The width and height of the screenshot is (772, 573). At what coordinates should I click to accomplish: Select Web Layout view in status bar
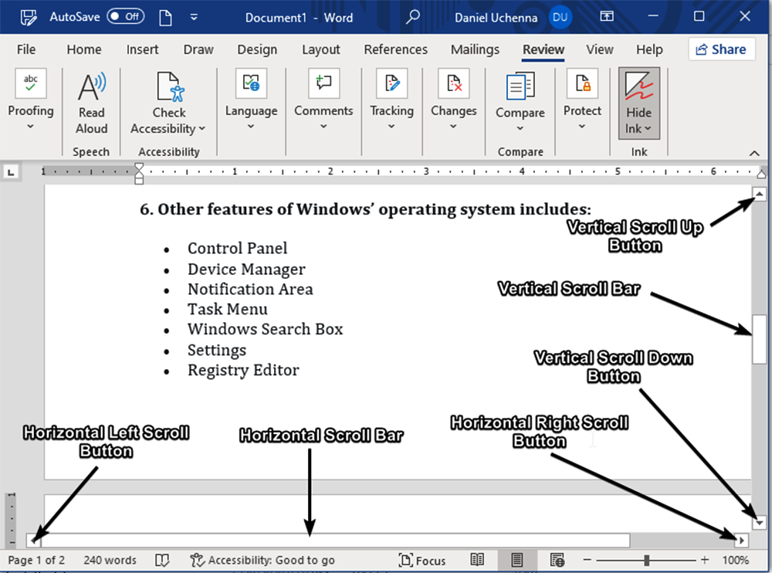pos(557,560)
